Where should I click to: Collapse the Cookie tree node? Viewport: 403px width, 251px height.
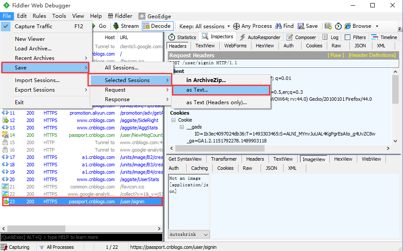[x=173, y=120]
